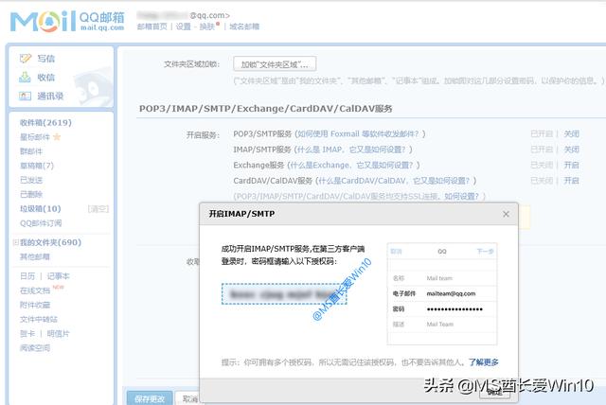Open 群邮件 folder
Image resolution: width=606 pixels, height=405 pixels.
[31, 151]
